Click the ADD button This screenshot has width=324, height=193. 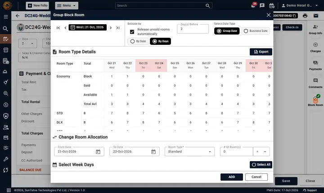coord(232,177)
